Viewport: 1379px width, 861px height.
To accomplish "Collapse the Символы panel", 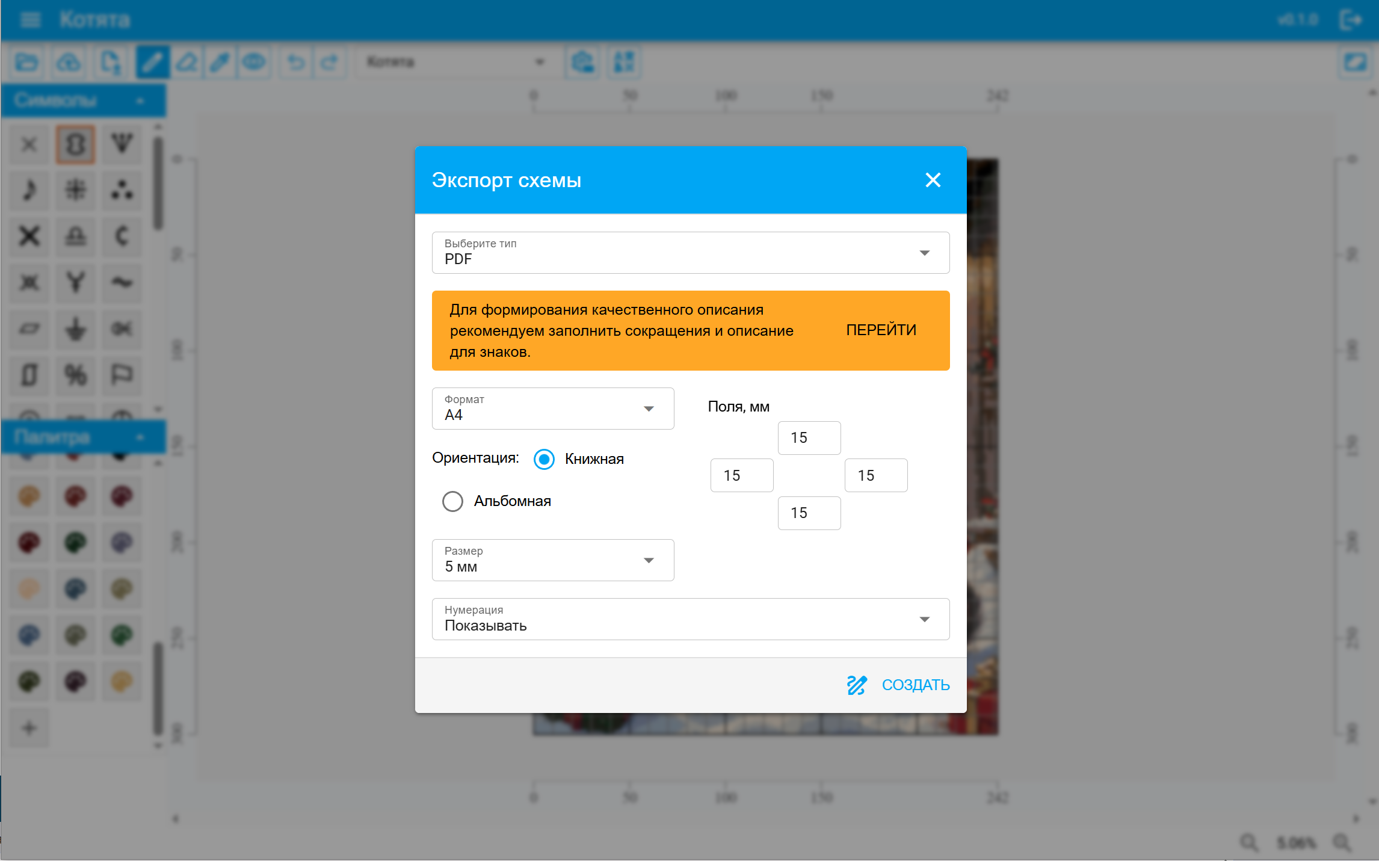I will click(140, 100).
